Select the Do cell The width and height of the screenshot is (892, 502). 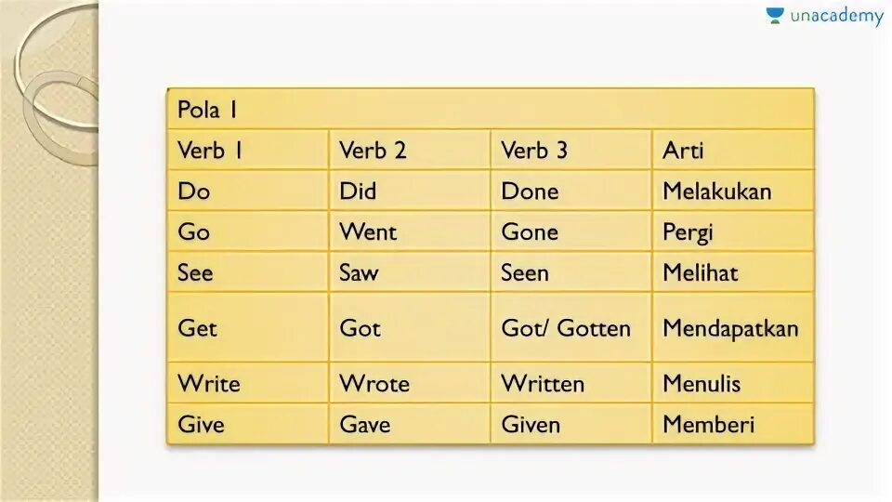point(248,191)
